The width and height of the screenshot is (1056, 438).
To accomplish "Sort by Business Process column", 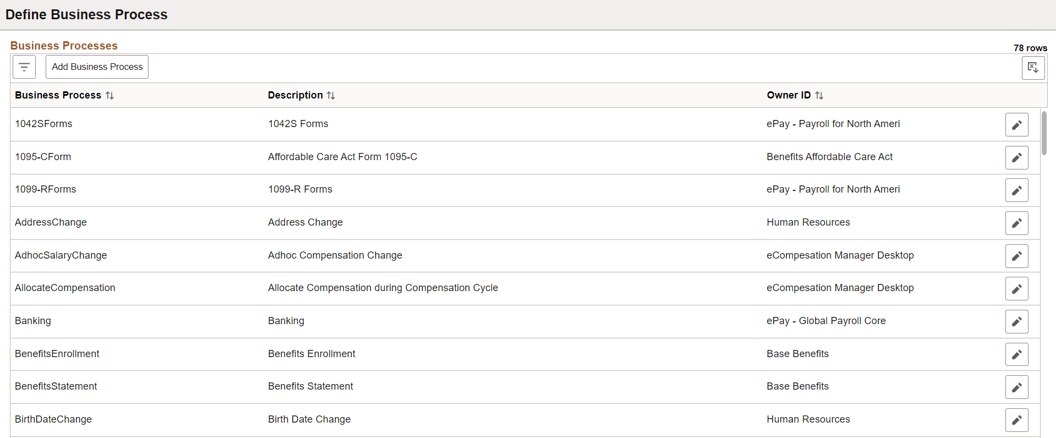I will click(110, 96).
